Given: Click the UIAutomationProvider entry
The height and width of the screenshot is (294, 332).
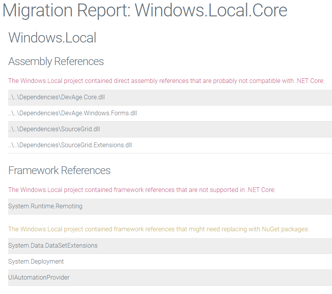Looking at the screenshot, I should coord(38,277).
